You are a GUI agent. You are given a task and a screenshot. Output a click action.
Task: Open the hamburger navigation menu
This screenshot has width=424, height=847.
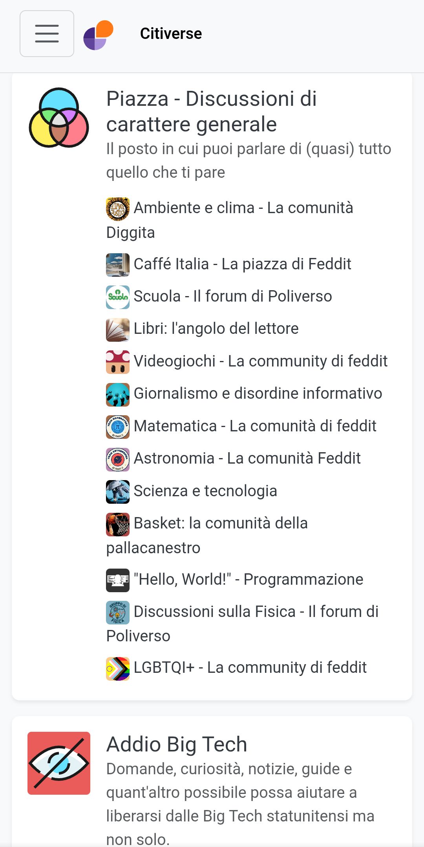coord(47,33)
